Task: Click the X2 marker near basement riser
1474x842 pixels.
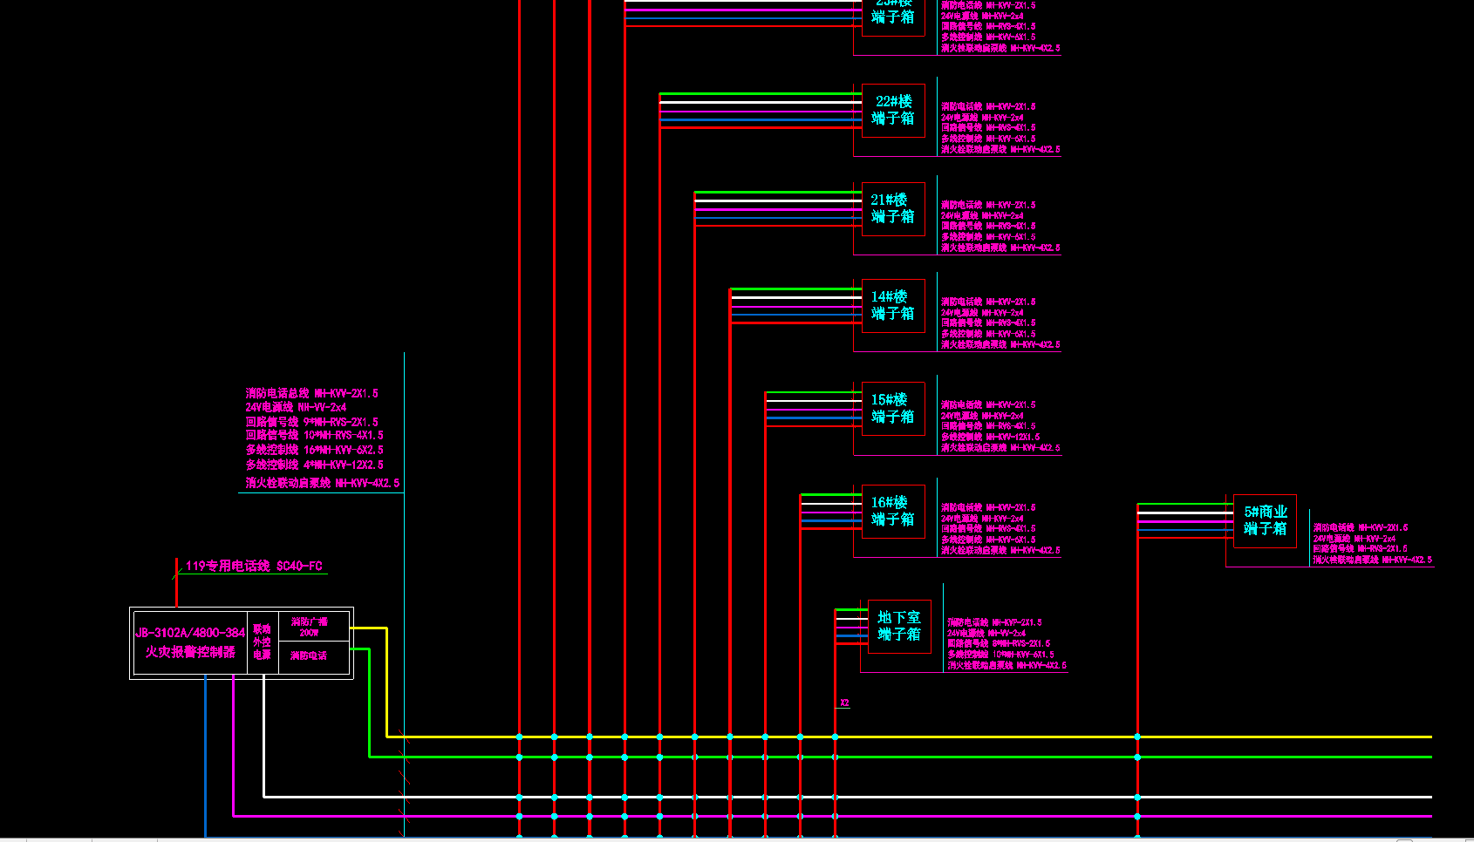Action: [844, 703]
